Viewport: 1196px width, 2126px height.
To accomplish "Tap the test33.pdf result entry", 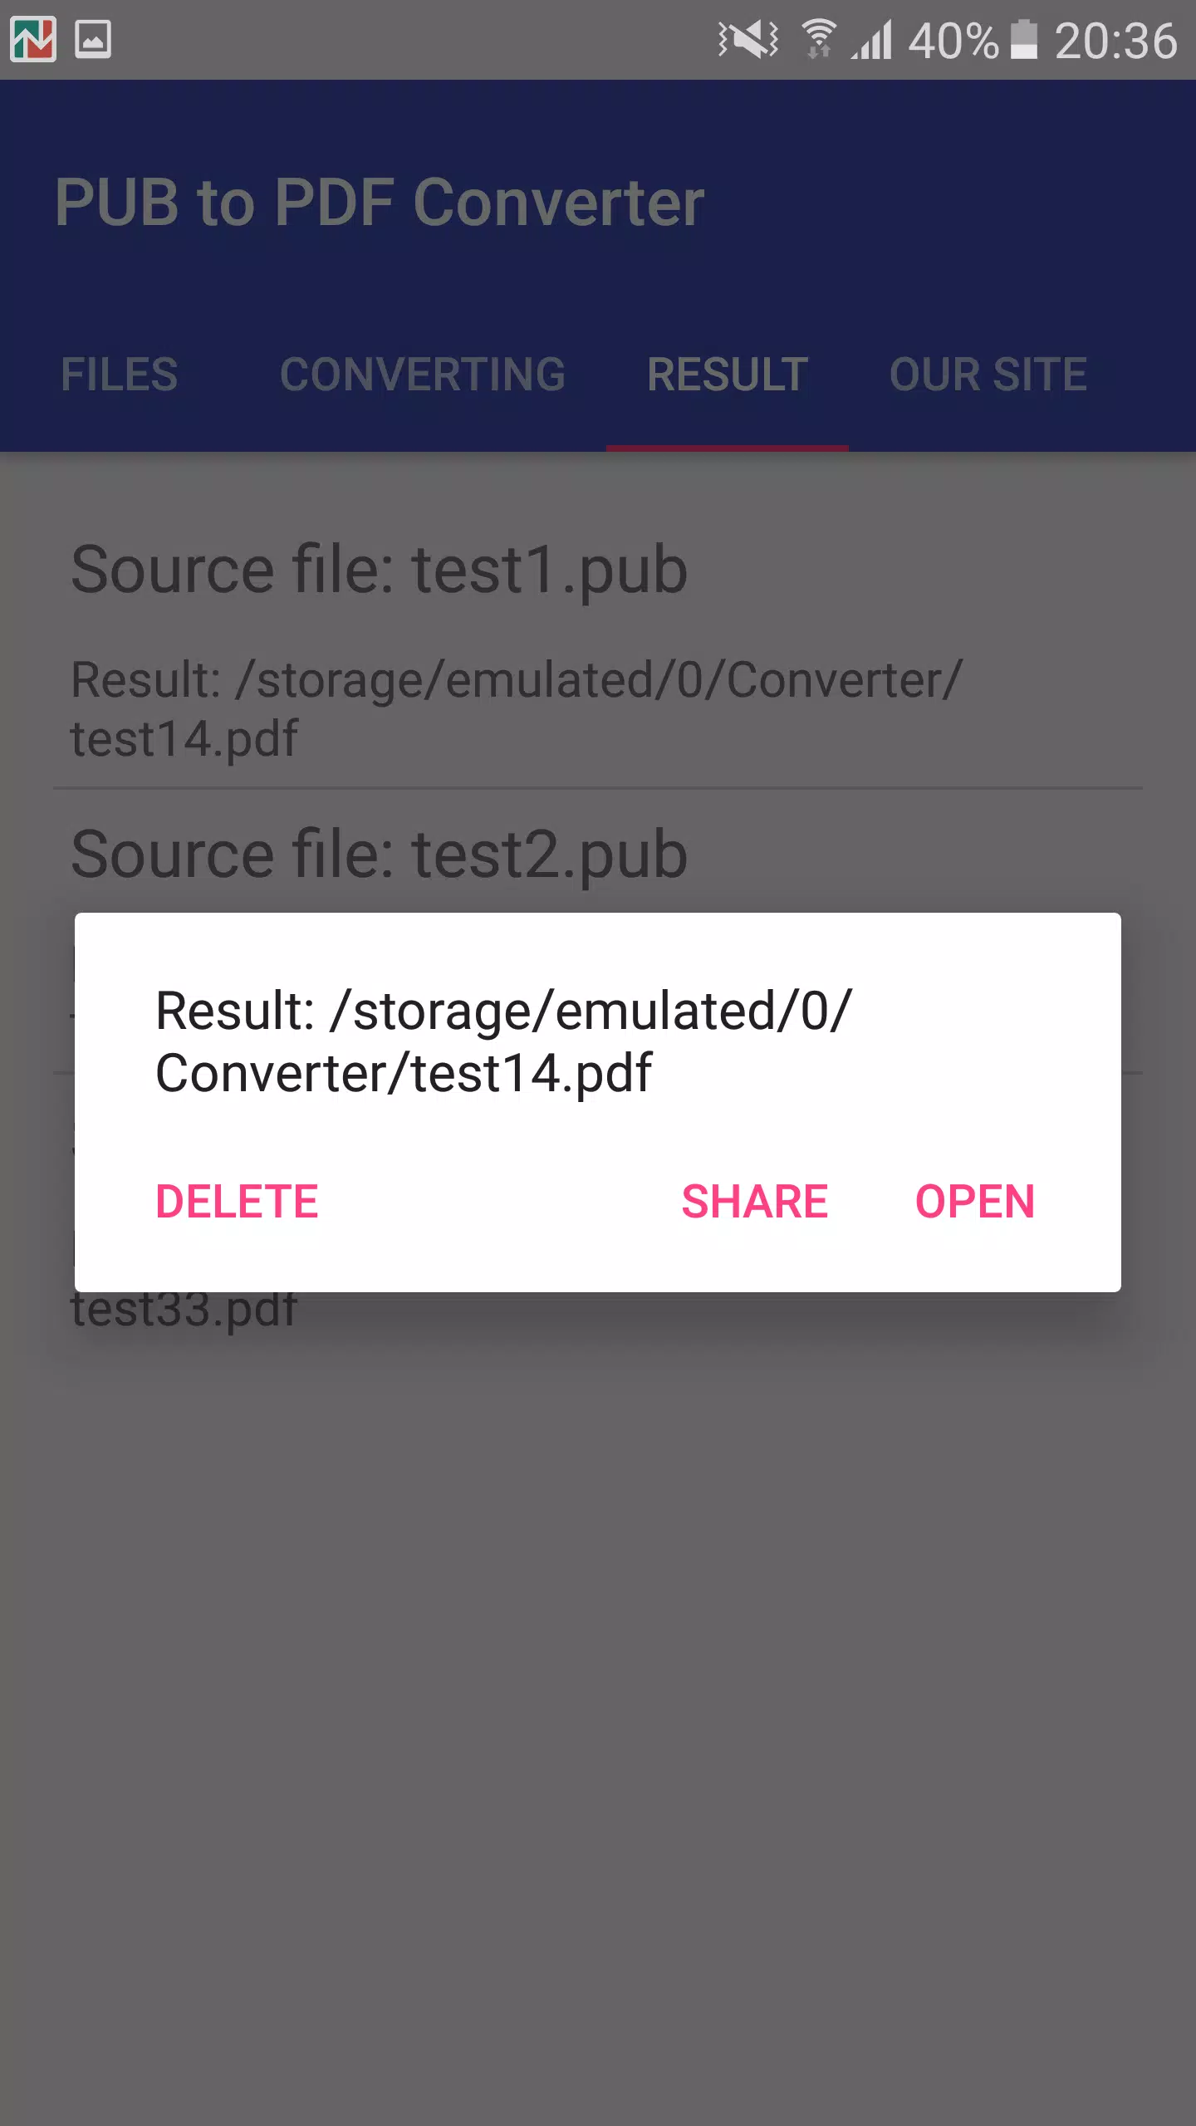I will (x=184, y=1310).
